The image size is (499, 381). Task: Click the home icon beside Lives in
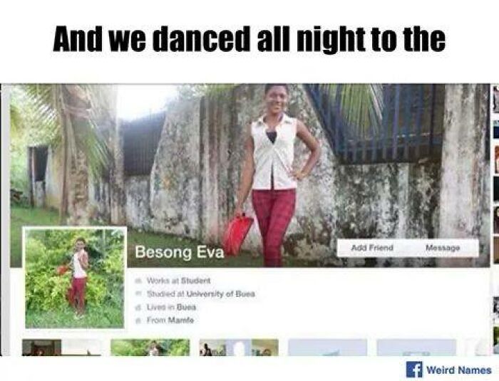tap(138, 307)
